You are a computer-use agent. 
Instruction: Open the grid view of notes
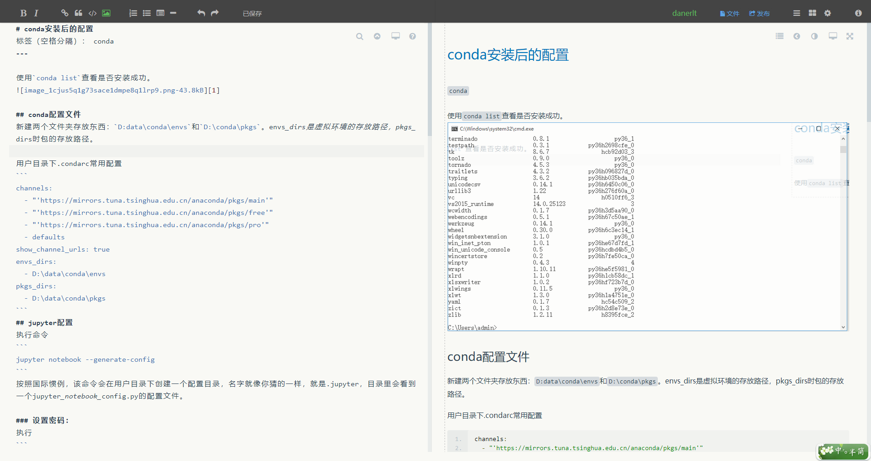[812, 13]
